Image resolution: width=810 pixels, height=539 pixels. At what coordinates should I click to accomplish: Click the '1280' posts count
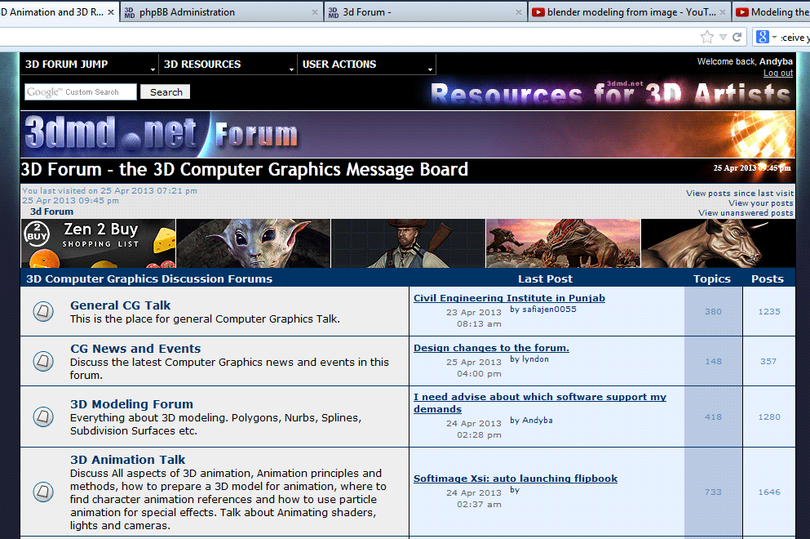coord(769,416)
